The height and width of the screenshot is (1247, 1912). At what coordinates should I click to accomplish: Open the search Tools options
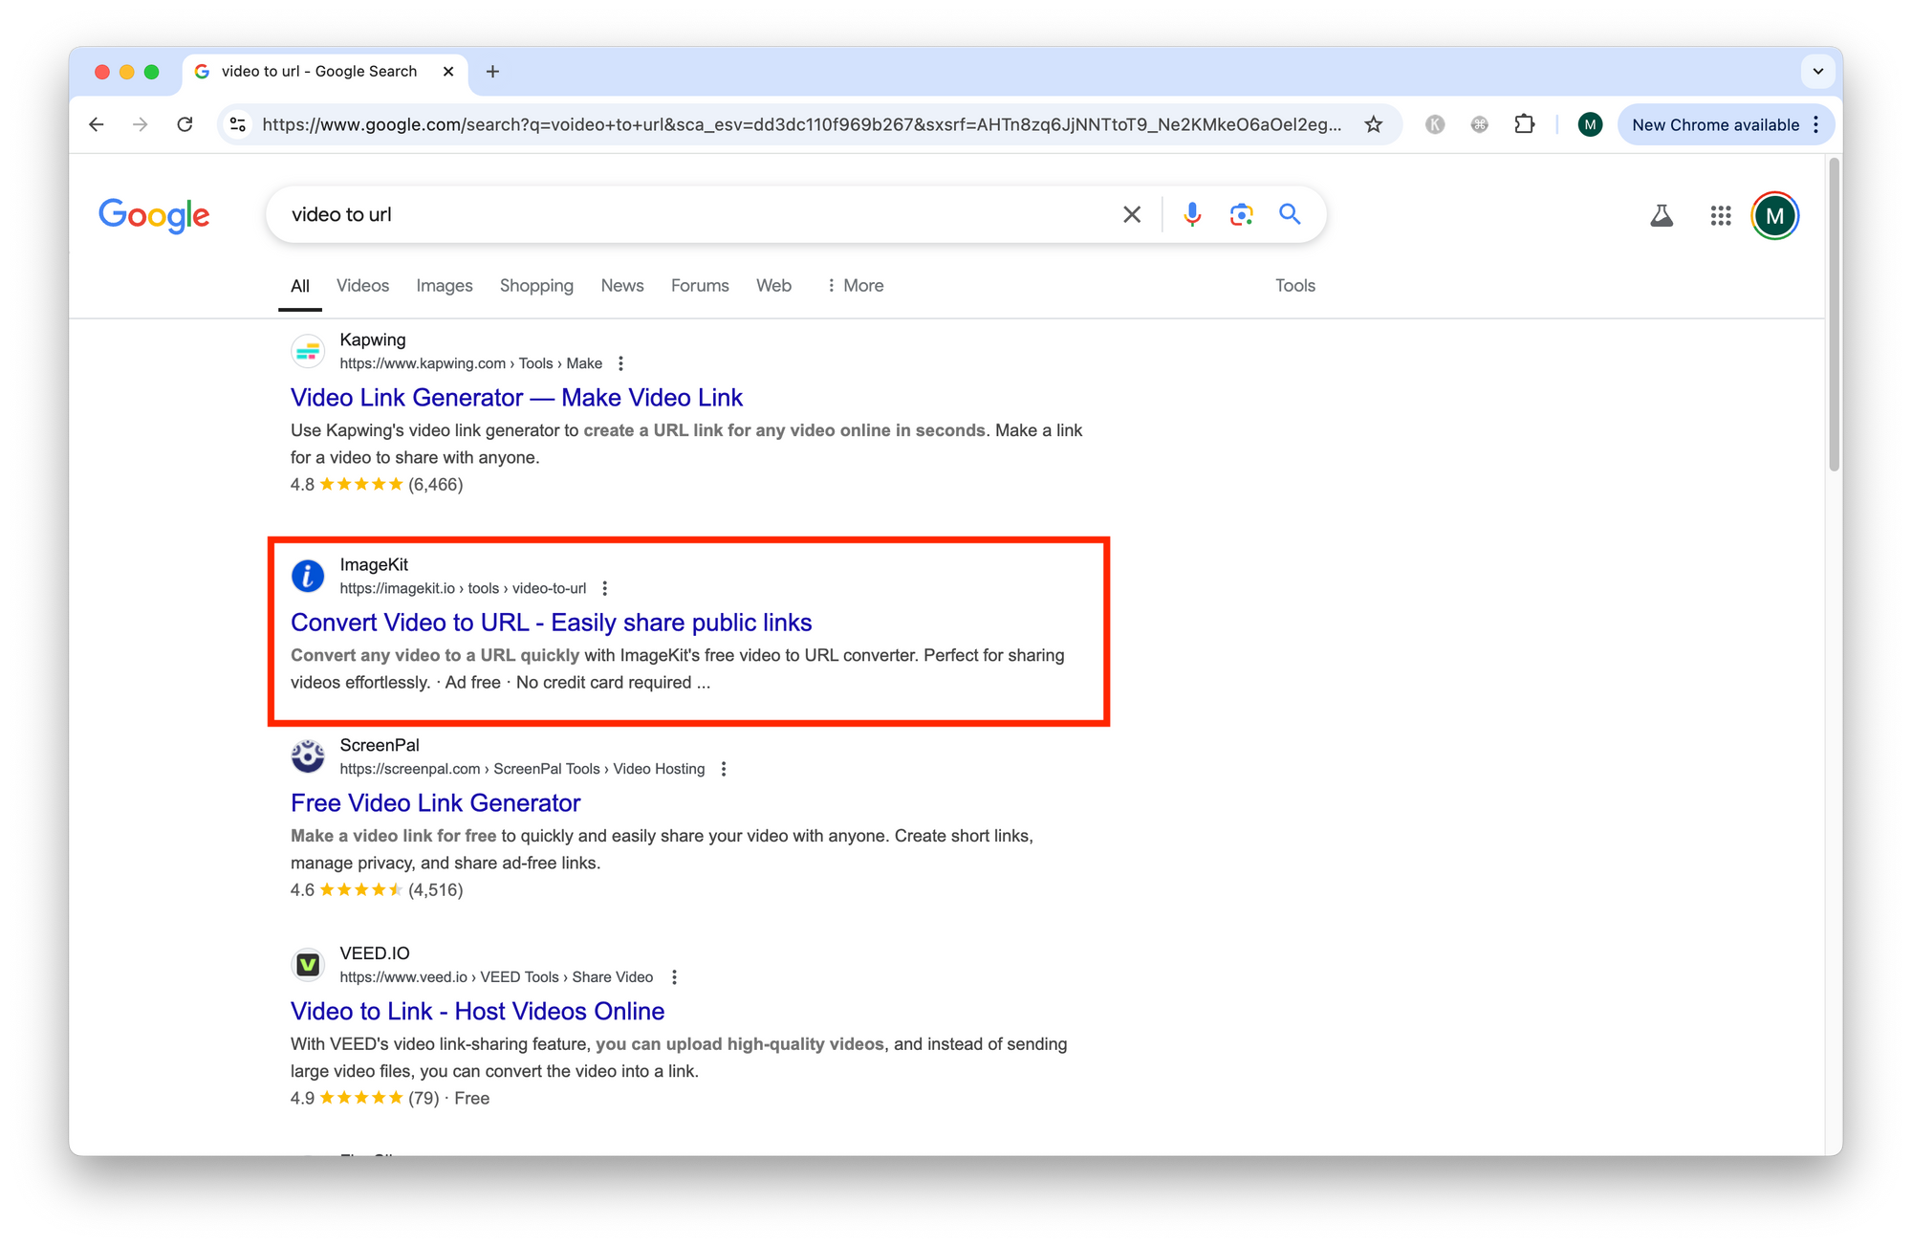1295,286
